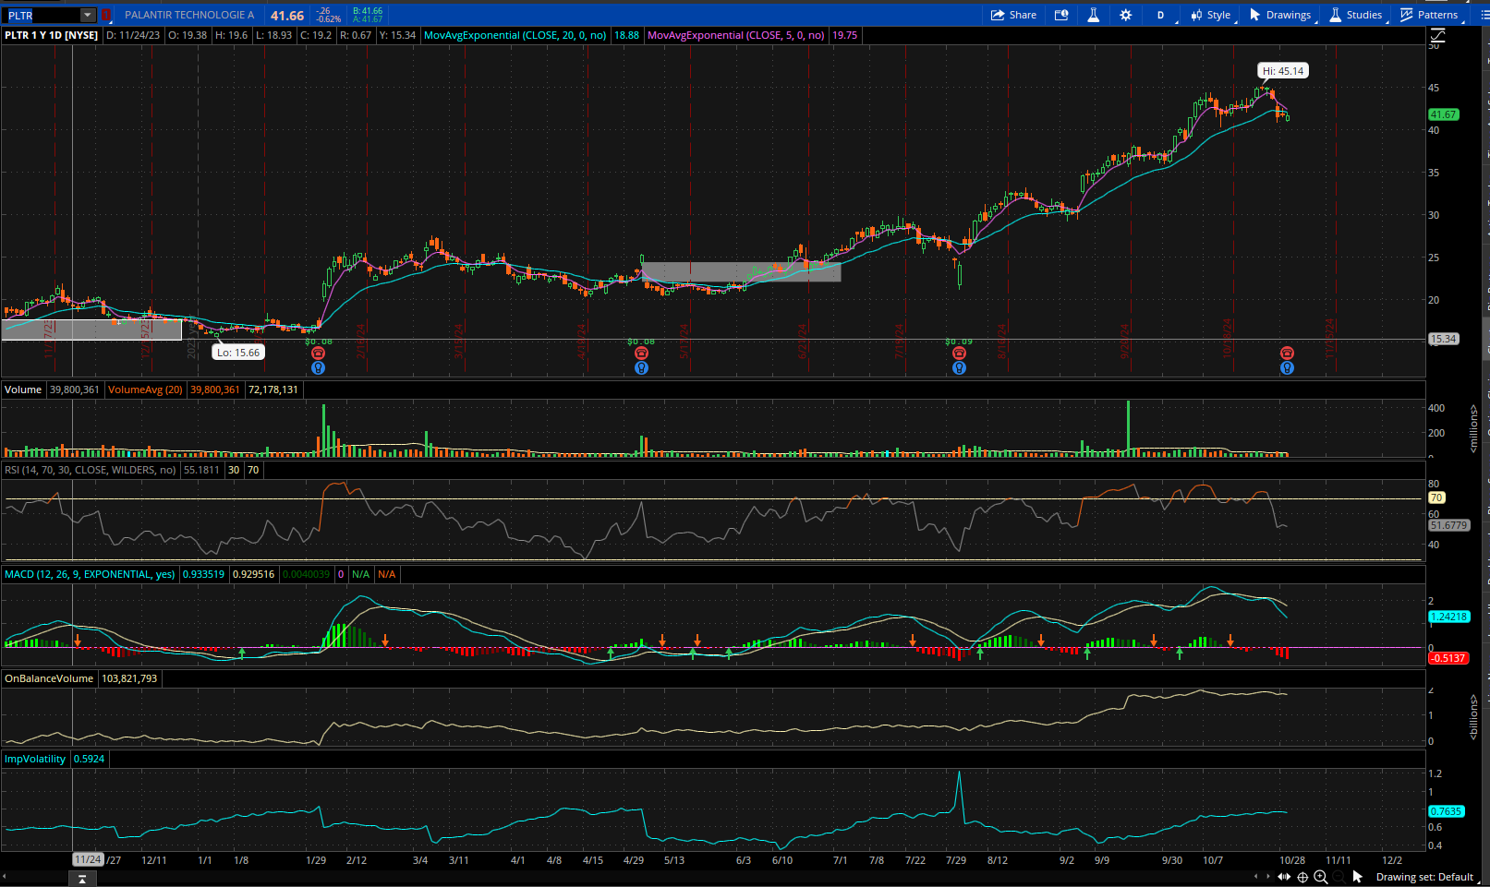This screenshot has height=887, width=1490.
Task: Click the RSI study label
Action: (x=90, y=470)
